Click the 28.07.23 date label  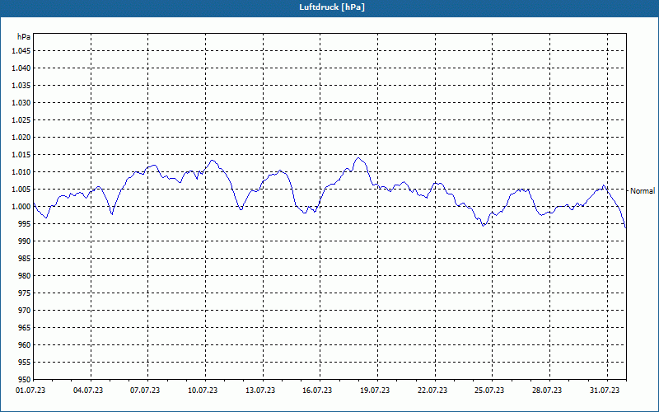pos(547,391)
